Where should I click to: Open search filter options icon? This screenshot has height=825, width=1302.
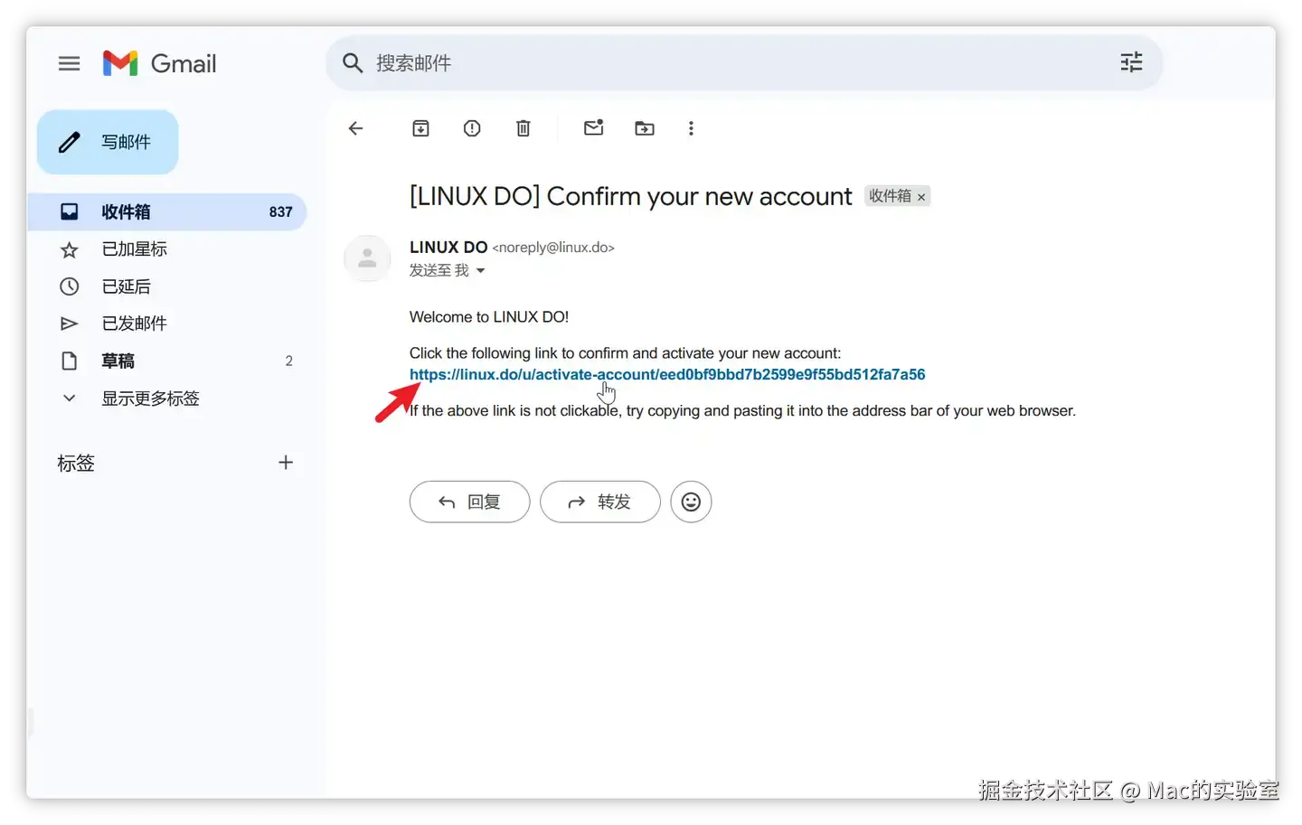click(x=1131, y=62)
